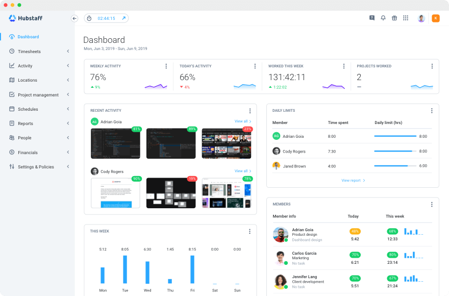Viewport: 449px width, 296px height.
Task: Expand the Reports menu chevron
Action: point(68,124)
